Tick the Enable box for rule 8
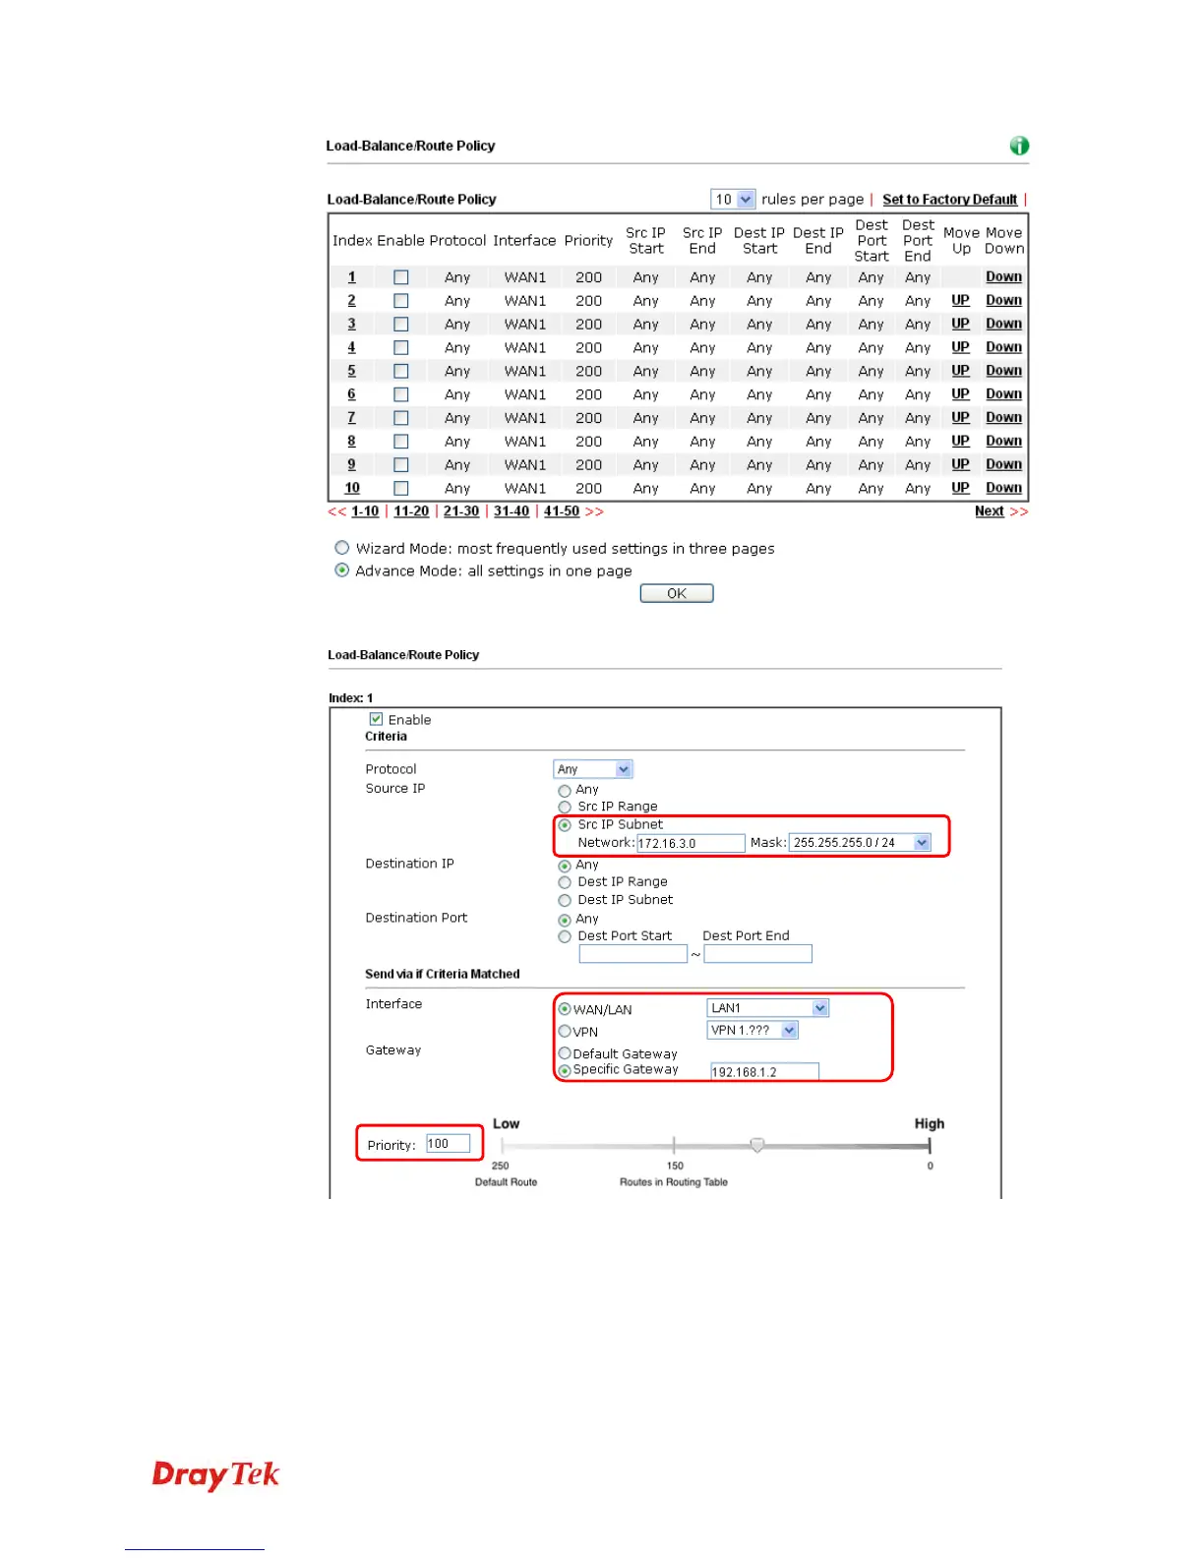The width and height of the screenshot is (1204, 1558). click(x=400, y=442)
